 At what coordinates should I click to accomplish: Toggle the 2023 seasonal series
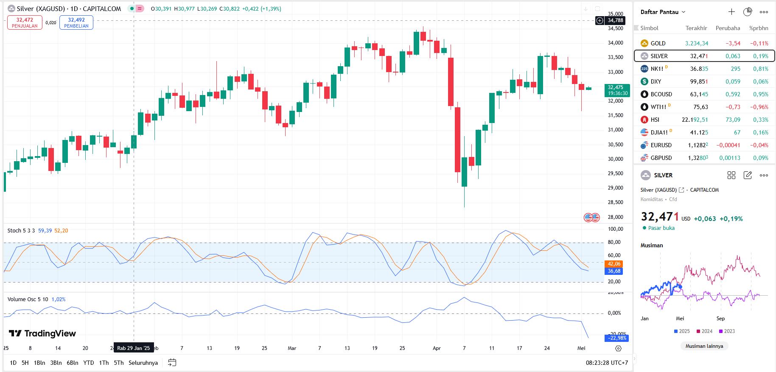727,331
